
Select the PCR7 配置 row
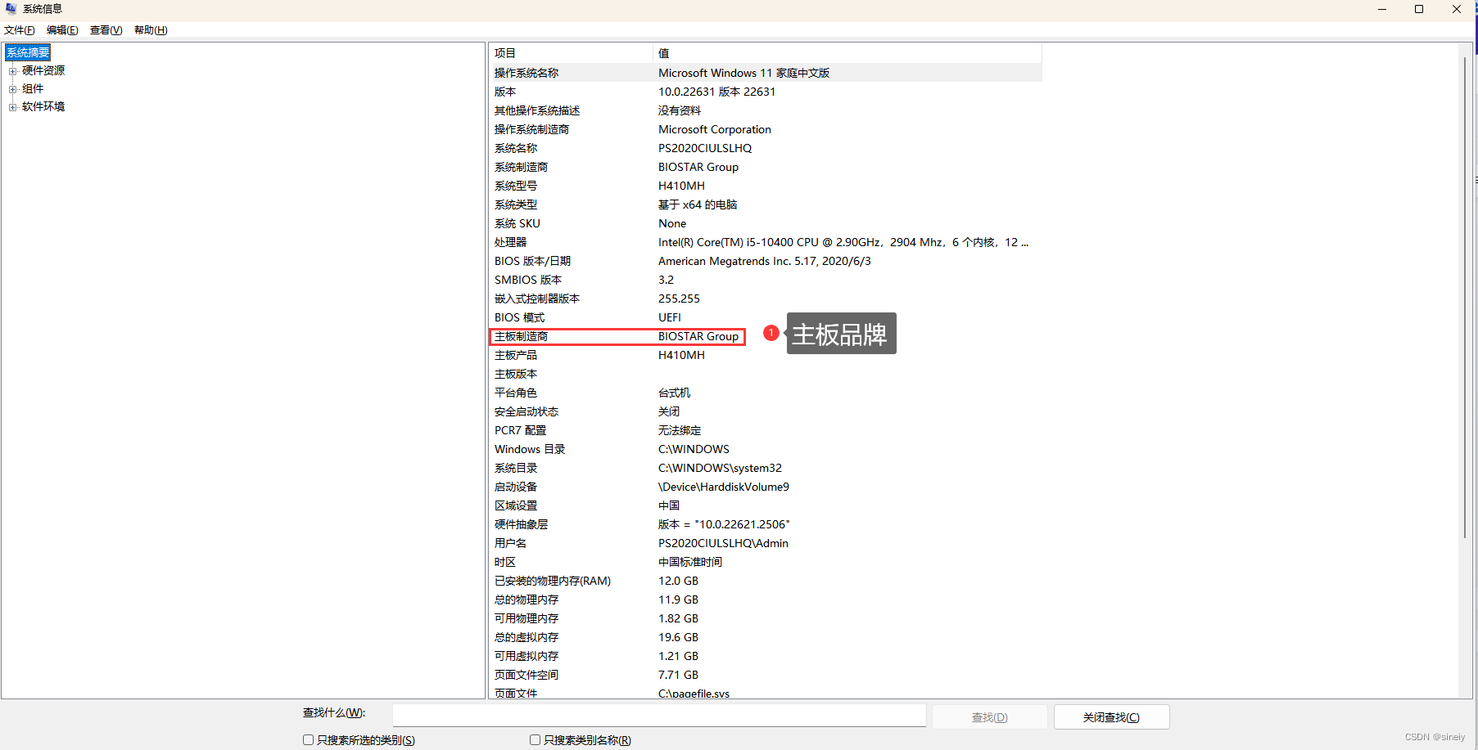click(766, 430)
